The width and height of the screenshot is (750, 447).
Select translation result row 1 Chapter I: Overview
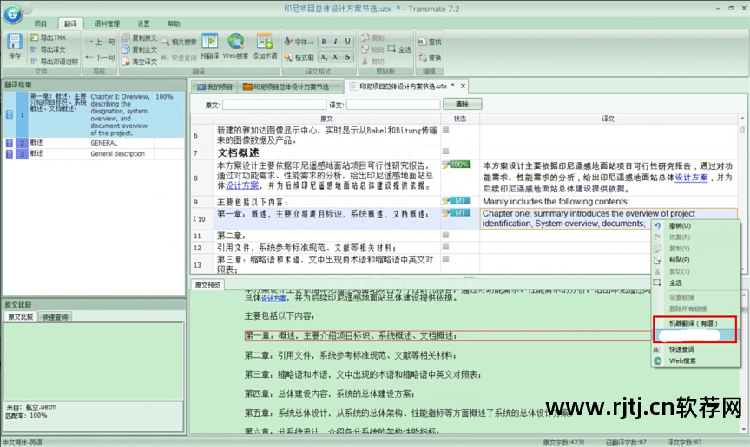pos(93,114)
